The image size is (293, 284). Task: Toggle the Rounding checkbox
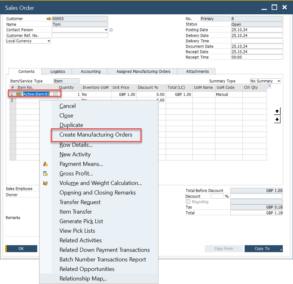point(188,202)
